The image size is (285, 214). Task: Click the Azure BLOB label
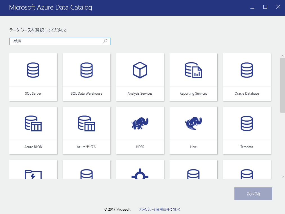point(33,147)
